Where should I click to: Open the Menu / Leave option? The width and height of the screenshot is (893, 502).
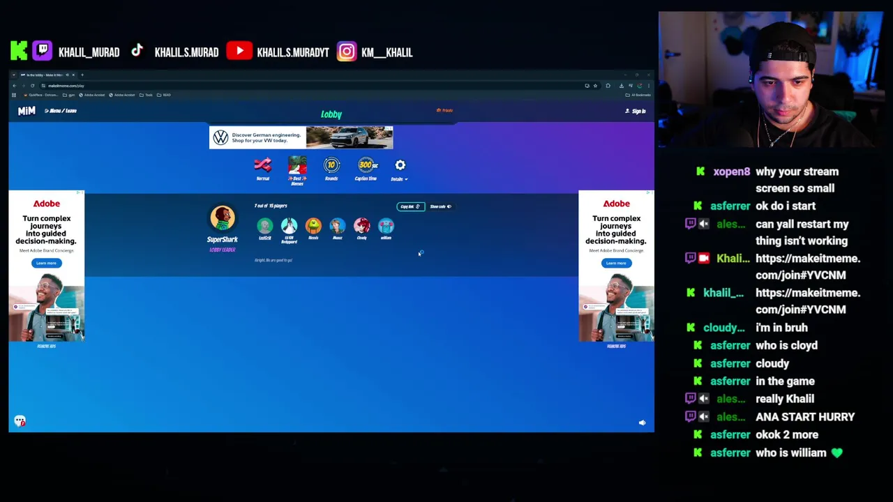(x=61, y=111)
